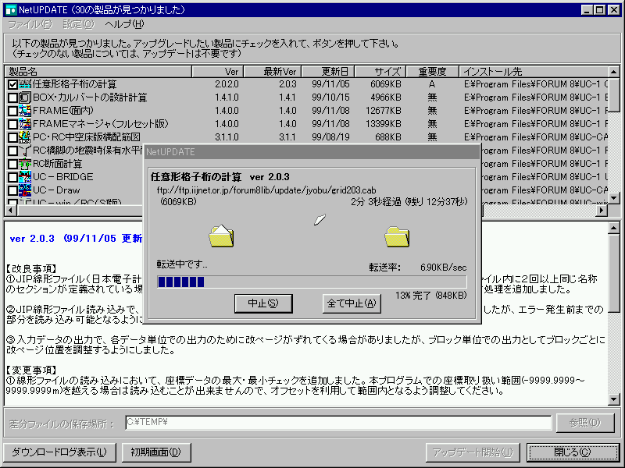Uncheck the 任意形格子桁の計算 checkbox

(x=12, y=84)
